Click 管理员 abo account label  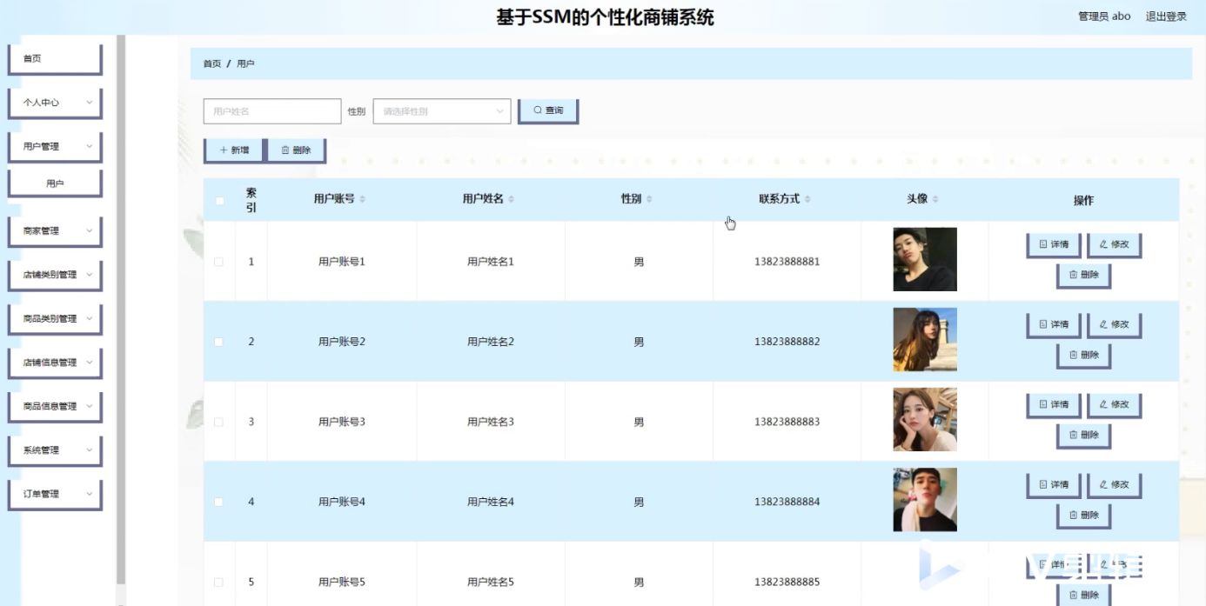click(x=1104, y=17)
